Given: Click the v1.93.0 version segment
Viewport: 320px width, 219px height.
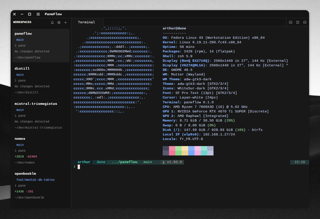Looking at the screenshot, I should click(175, 162).
